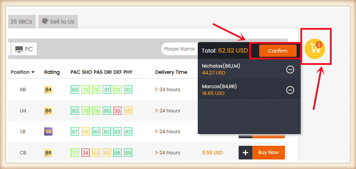The image size is (356, 169).
Task: Open the Sell to Us tab
Action: [58, 22]
